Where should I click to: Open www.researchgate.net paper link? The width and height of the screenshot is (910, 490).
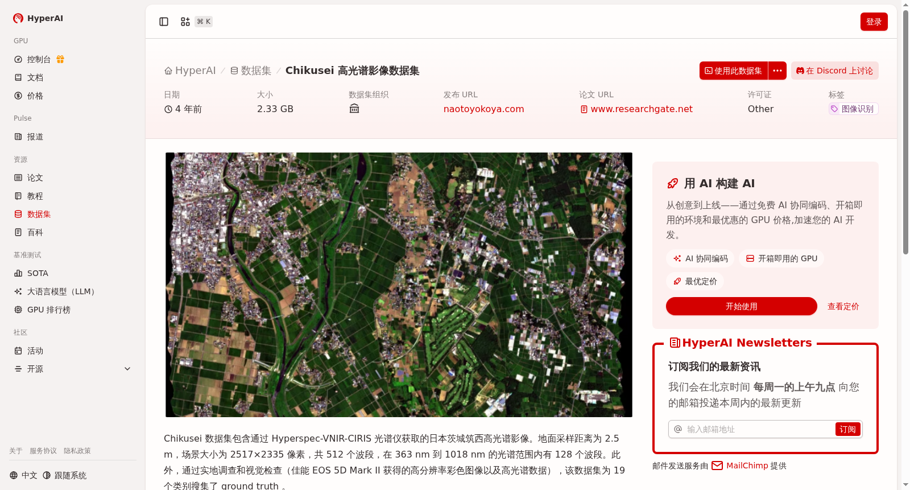[x=636, y=109]
